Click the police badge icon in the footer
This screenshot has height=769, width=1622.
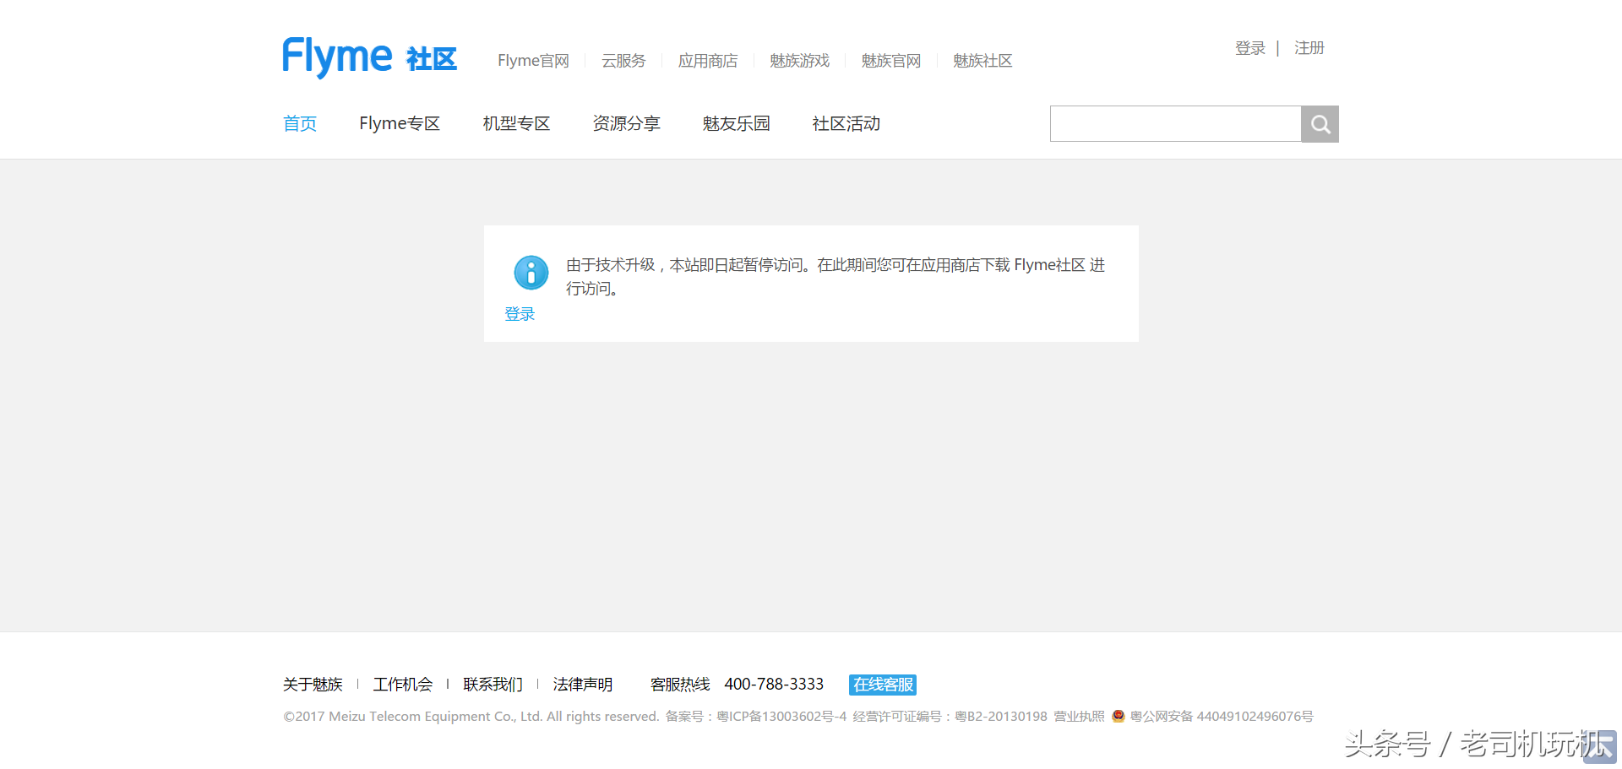pyautogui.click(x=1119, y=716)
